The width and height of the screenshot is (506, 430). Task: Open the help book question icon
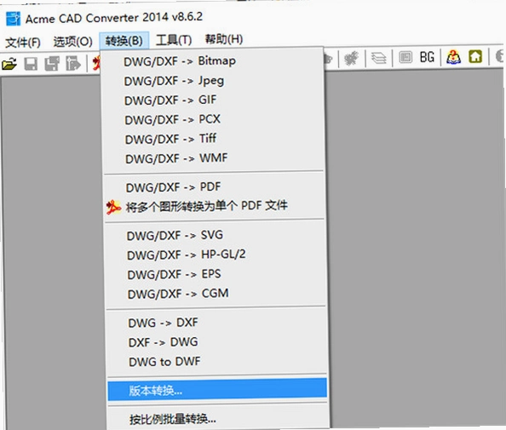tap(453, 57)
